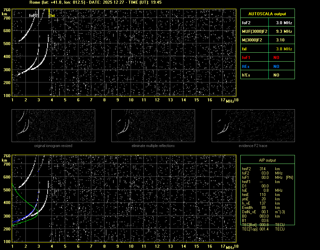This screenshot has width=320, height=250.
Task: Open the original ionogram resized thumbnail
Action: coord(53,126)
